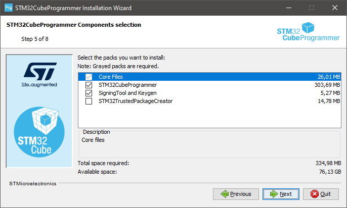Viewport: 347px width, 208px height.
Task: Click the 5,27 MB size value
Action: coord(330,93)
